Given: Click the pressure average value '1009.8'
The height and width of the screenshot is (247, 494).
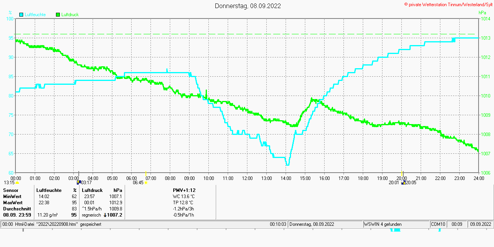Looking at the screenshot, I should [x=116, y=209].
